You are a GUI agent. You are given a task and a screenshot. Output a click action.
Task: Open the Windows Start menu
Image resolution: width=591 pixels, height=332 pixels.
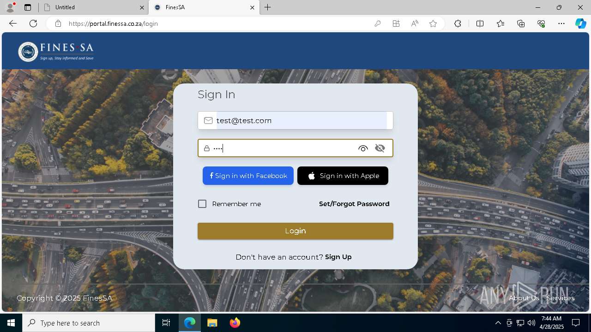[11, 323]
